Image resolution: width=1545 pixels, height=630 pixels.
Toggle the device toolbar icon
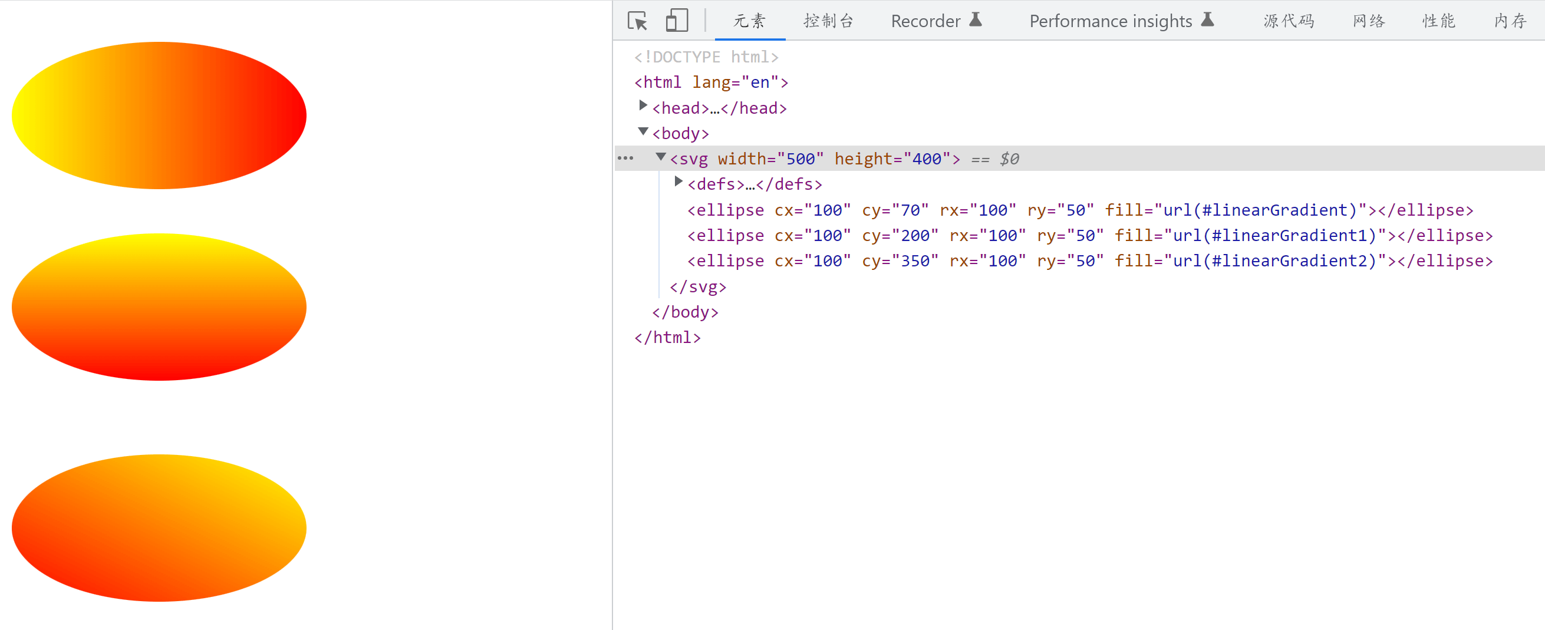(677, 21)
